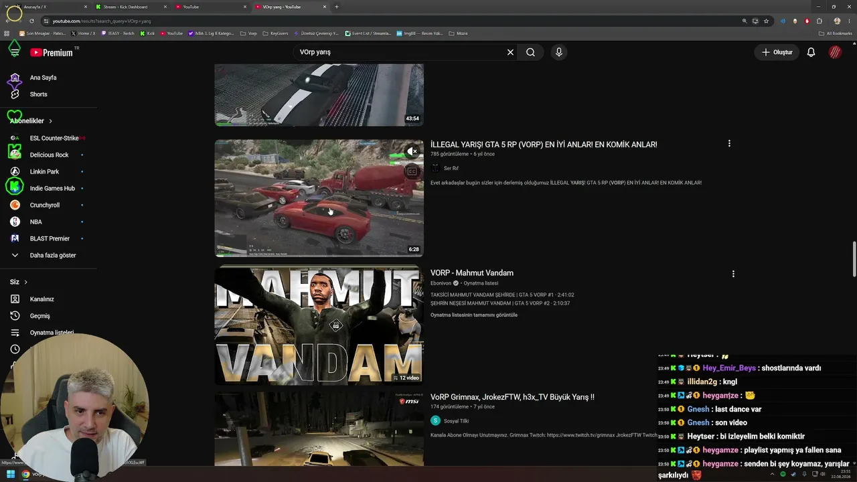Open the YouTube guide hamburger menu
Viewport: 857px width, 482px height.
(14, 52)
